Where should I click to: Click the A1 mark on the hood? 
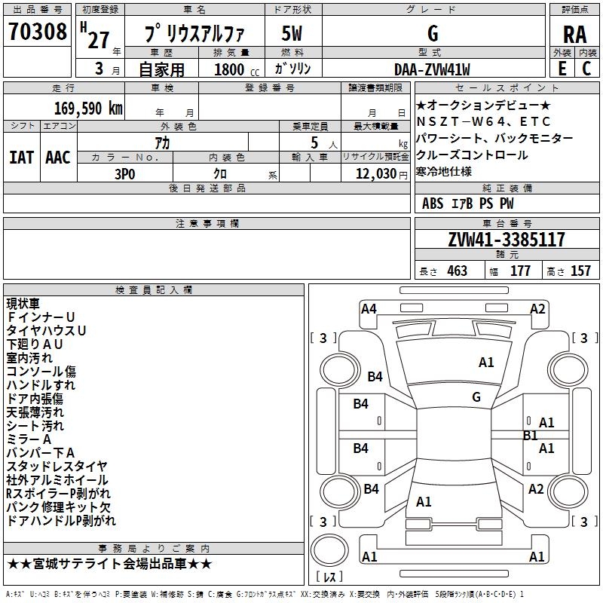pyautogui.click(x=486, y=363)
